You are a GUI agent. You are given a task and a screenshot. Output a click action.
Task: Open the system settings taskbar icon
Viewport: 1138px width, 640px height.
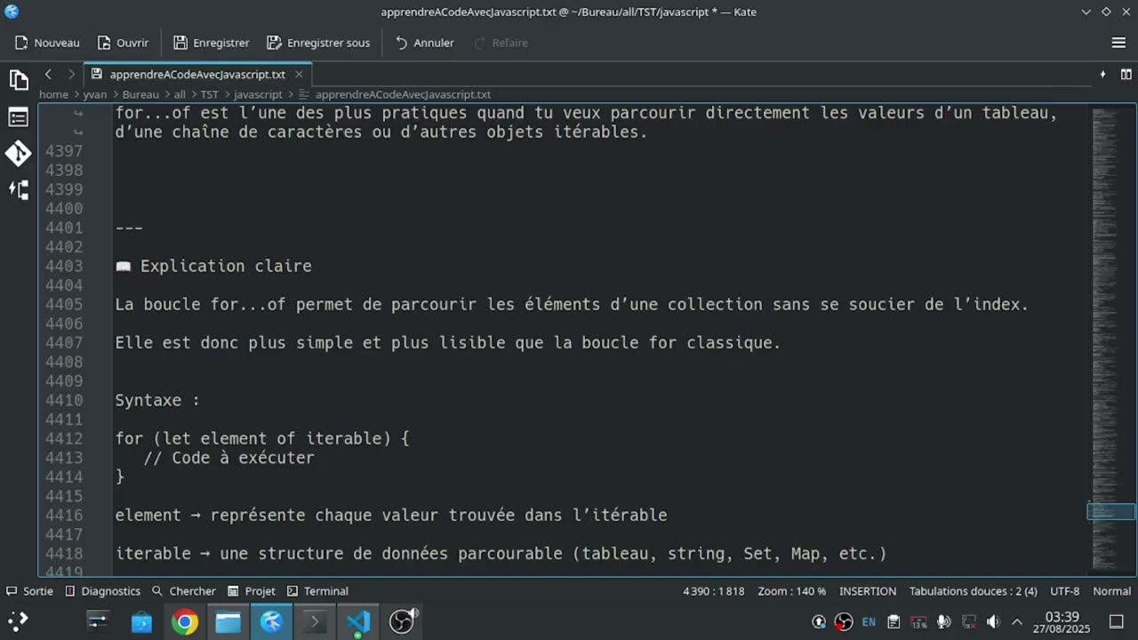click(98, 621)
